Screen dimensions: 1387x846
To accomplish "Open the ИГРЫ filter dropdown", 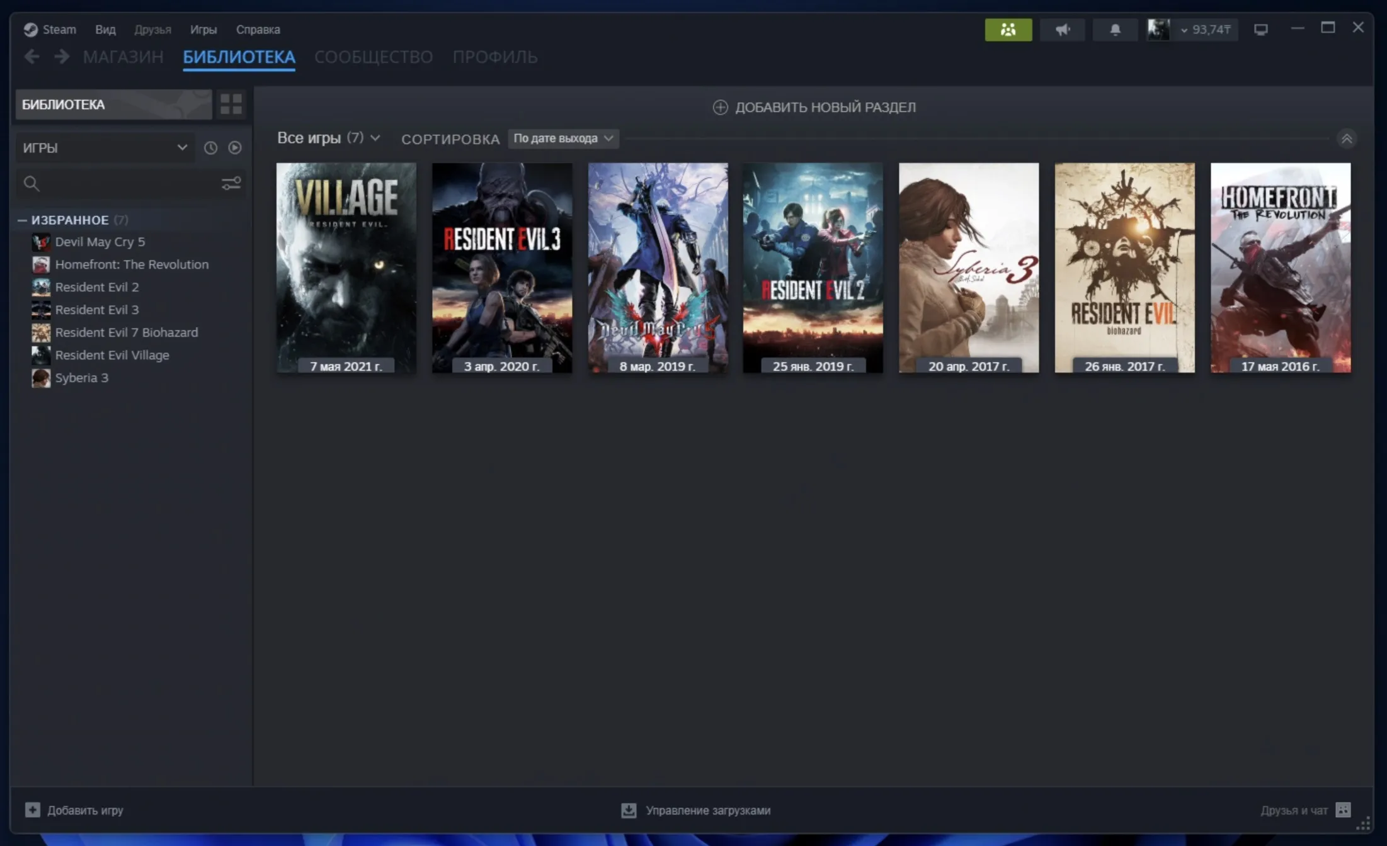I will (105, 148).
